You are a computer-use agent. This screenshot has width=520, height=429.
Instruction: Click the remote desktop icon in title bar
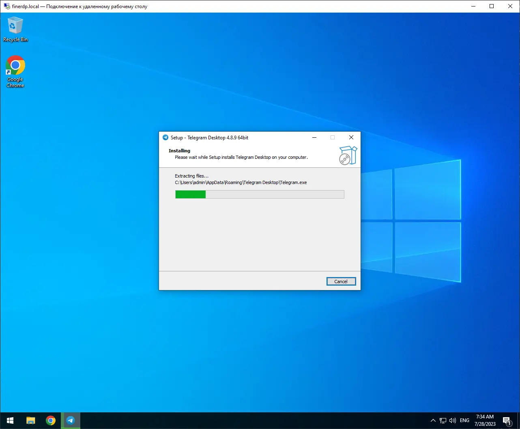(7, 6)
